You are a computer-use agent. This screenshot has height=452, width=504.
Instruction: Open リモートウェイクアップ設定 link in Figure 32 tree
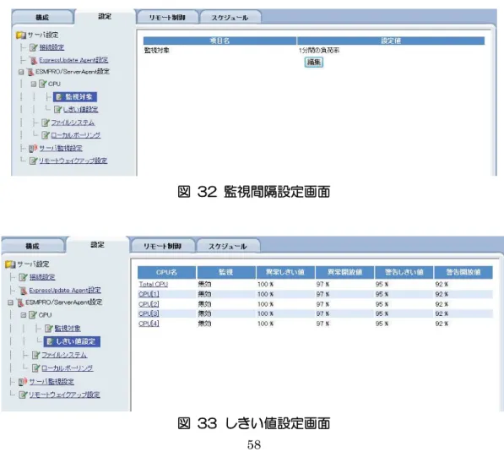[x=73, y=161]
